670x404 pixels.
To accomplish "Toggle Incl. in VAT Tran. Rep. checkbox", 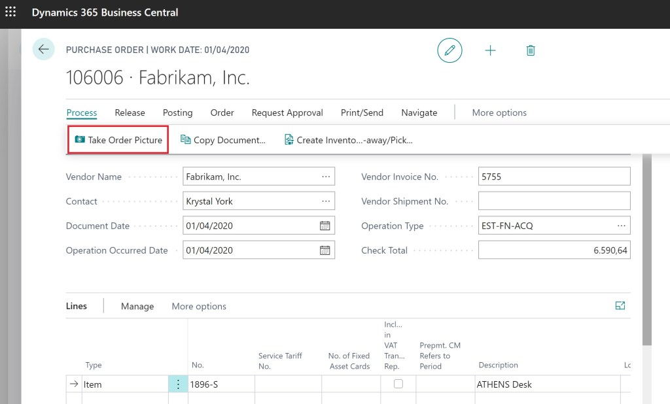I will click(x=398, y=384).
